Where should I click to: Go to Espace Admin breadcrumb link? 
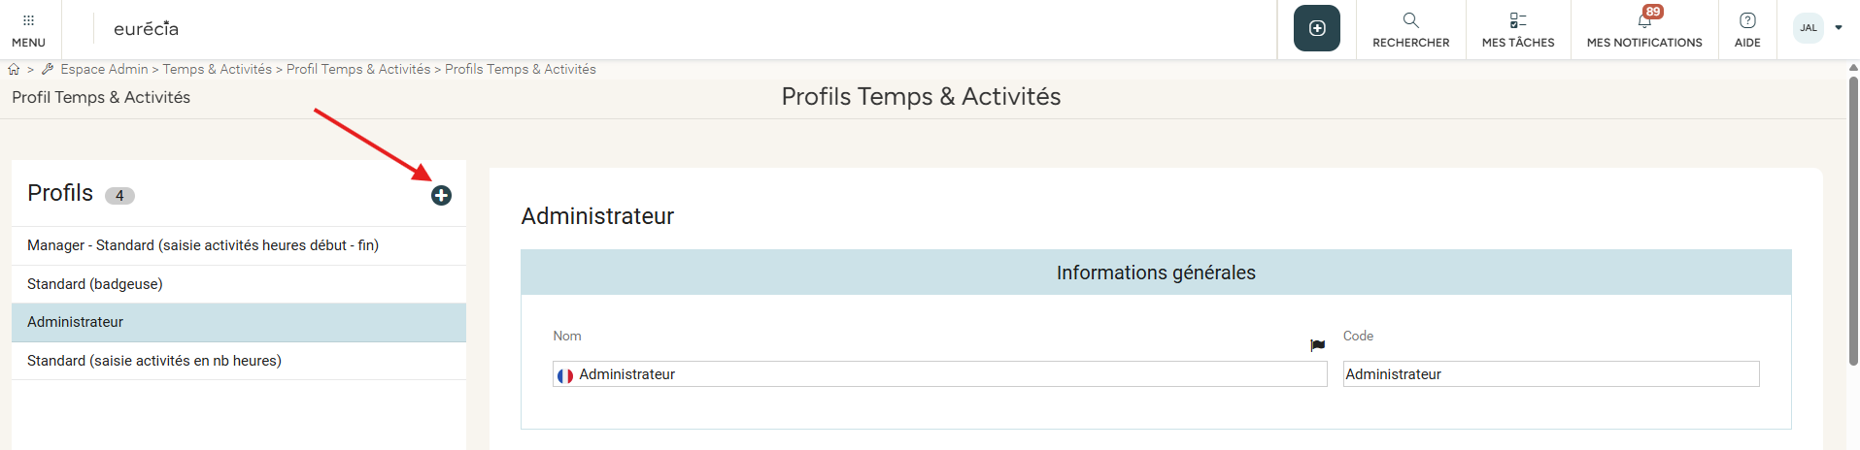pyautogui.click(x=104, y=70)
